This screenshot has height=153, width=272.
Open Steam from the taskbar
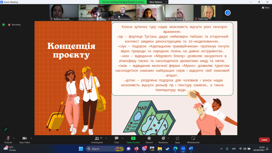tap(167, 149)
